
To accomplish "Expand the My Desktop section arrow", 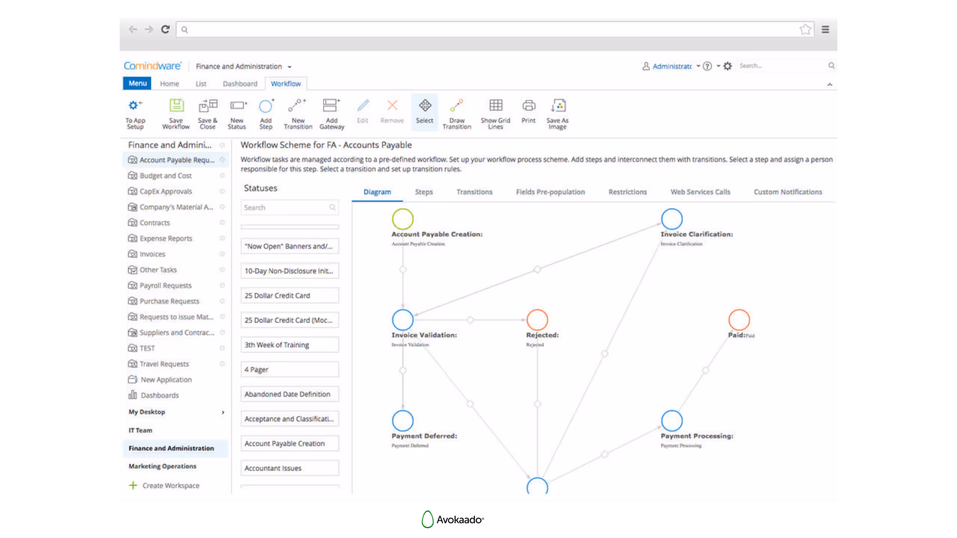I will point(223,412).
